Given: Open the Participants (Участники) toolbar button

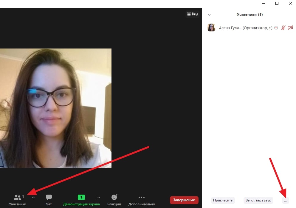Looking at the screenshot, I should (18, 200).
